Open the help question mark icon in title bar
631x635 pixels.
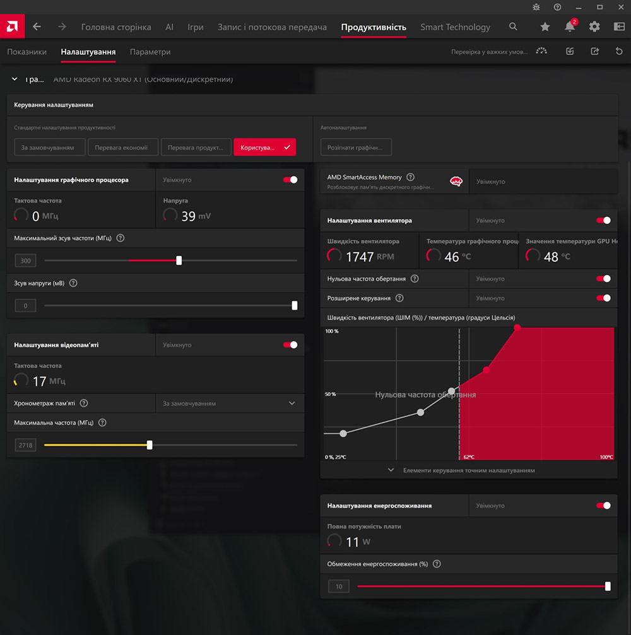click(558, 8)
